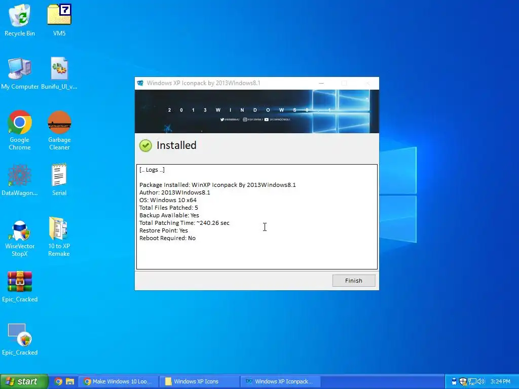This screenshot has width=519, height=389.
Task: Click inside the installer logs text box
Action: 257,217
